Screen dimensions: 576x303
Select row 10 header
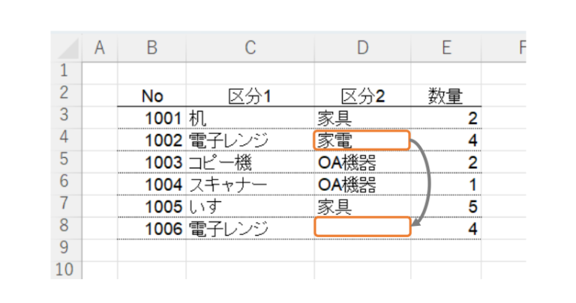tap(64, 269)
